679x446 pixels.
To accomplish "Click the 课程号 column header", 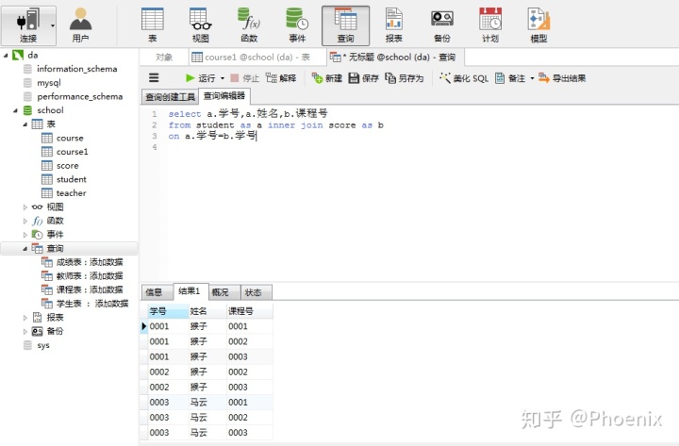I will tap(249, 311).
